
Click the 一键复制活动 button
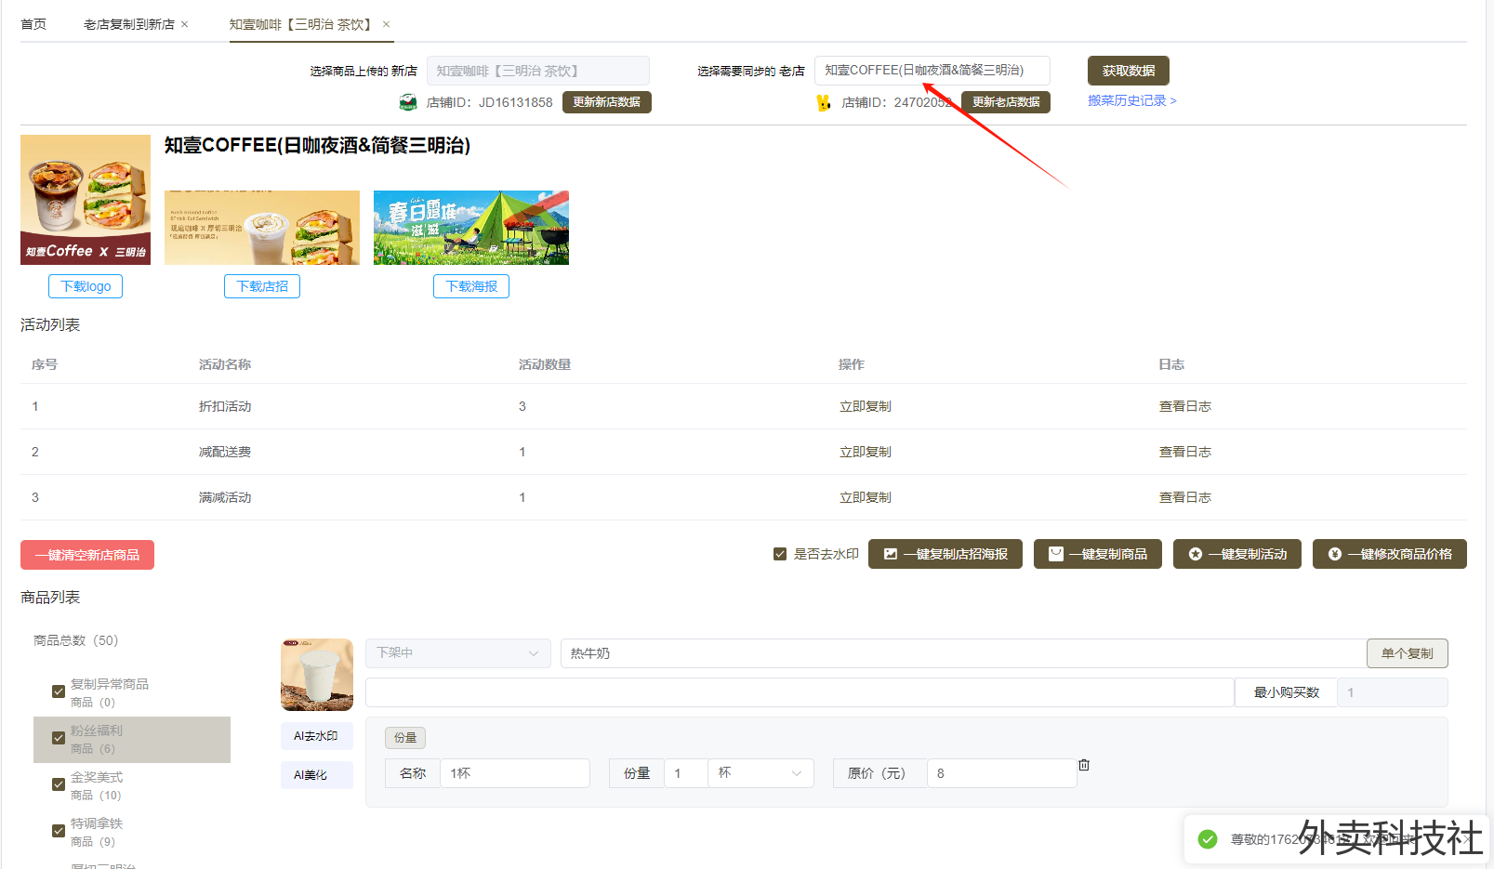1237,554
